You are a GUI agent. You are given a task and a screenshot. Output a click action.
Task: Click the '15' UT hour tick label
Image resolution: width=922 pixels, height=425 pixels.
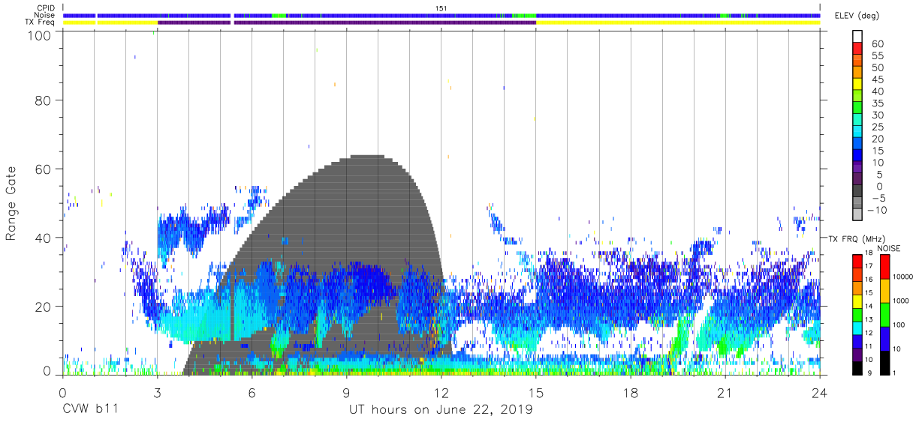point(536,393)
